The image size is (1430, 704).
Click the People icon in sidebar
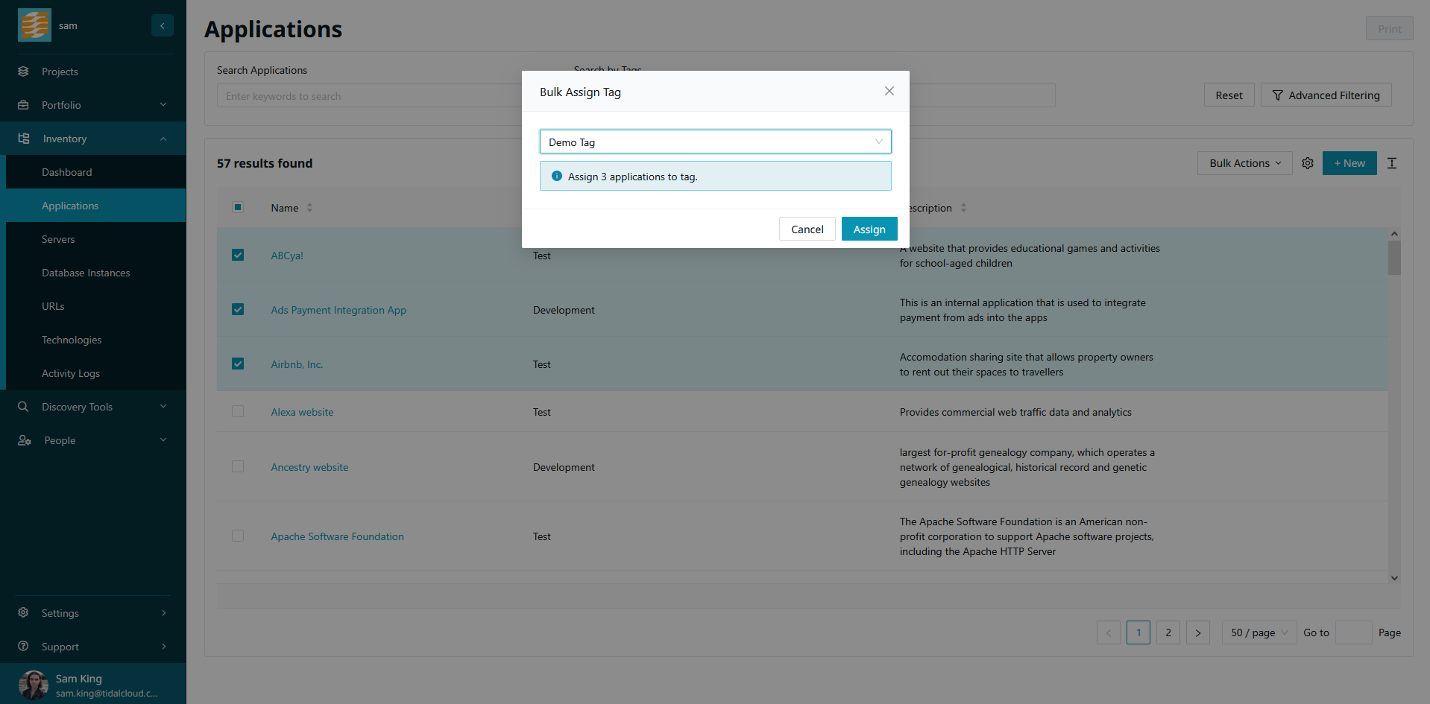[24, 440]
